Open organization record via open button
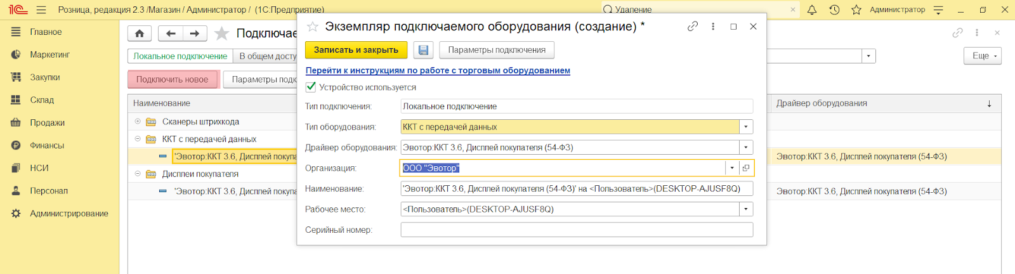The height and width of the screenshot is (274, 1015). 746,168
